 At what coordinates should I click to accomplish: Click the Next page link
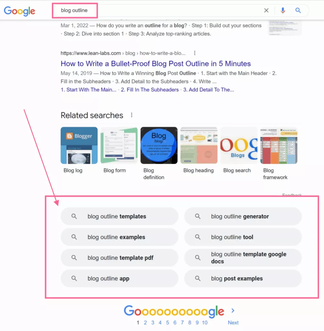tap(233, 323)
